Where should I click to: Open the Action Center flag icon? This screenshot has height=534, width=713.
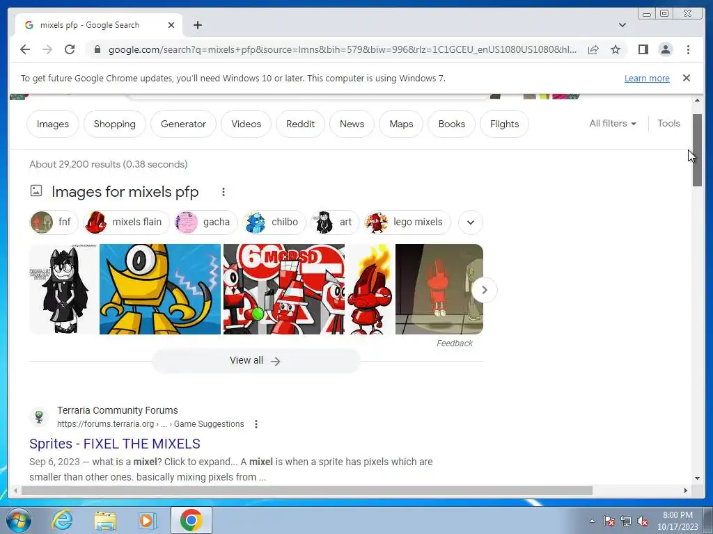click(609, 521)
